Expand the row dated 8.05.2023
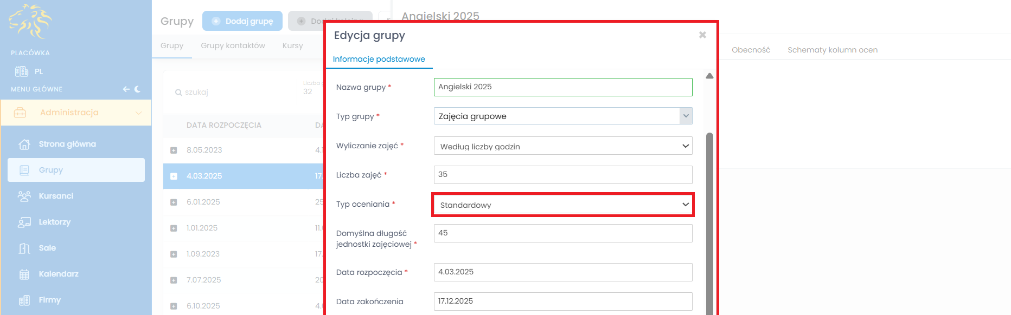The image size is (1011, 315). 174,150
